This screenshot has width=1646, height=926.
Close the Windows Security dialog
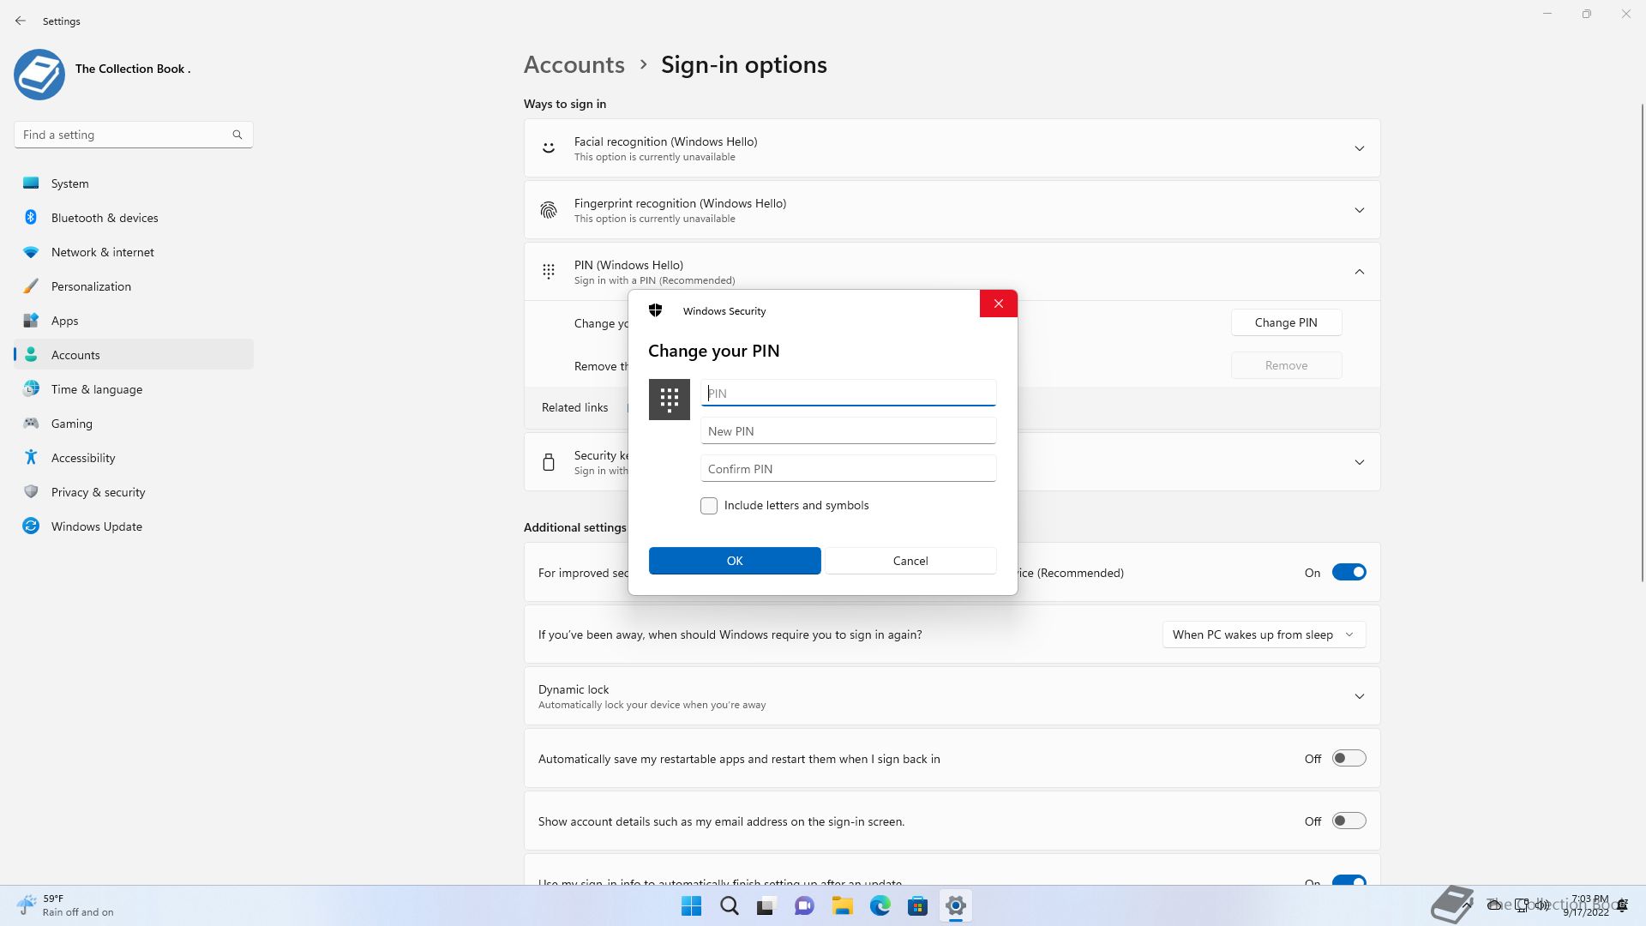coord(999,304)
